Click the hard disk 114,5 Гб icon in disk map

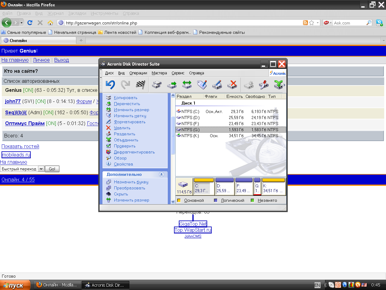pos(183,184)
